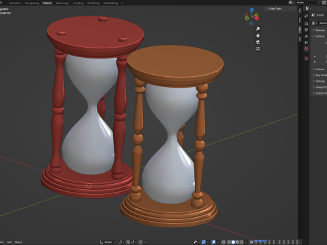Switch perspective/orthographic with grid icon
The image size is (327, 245).
[258, 49]
